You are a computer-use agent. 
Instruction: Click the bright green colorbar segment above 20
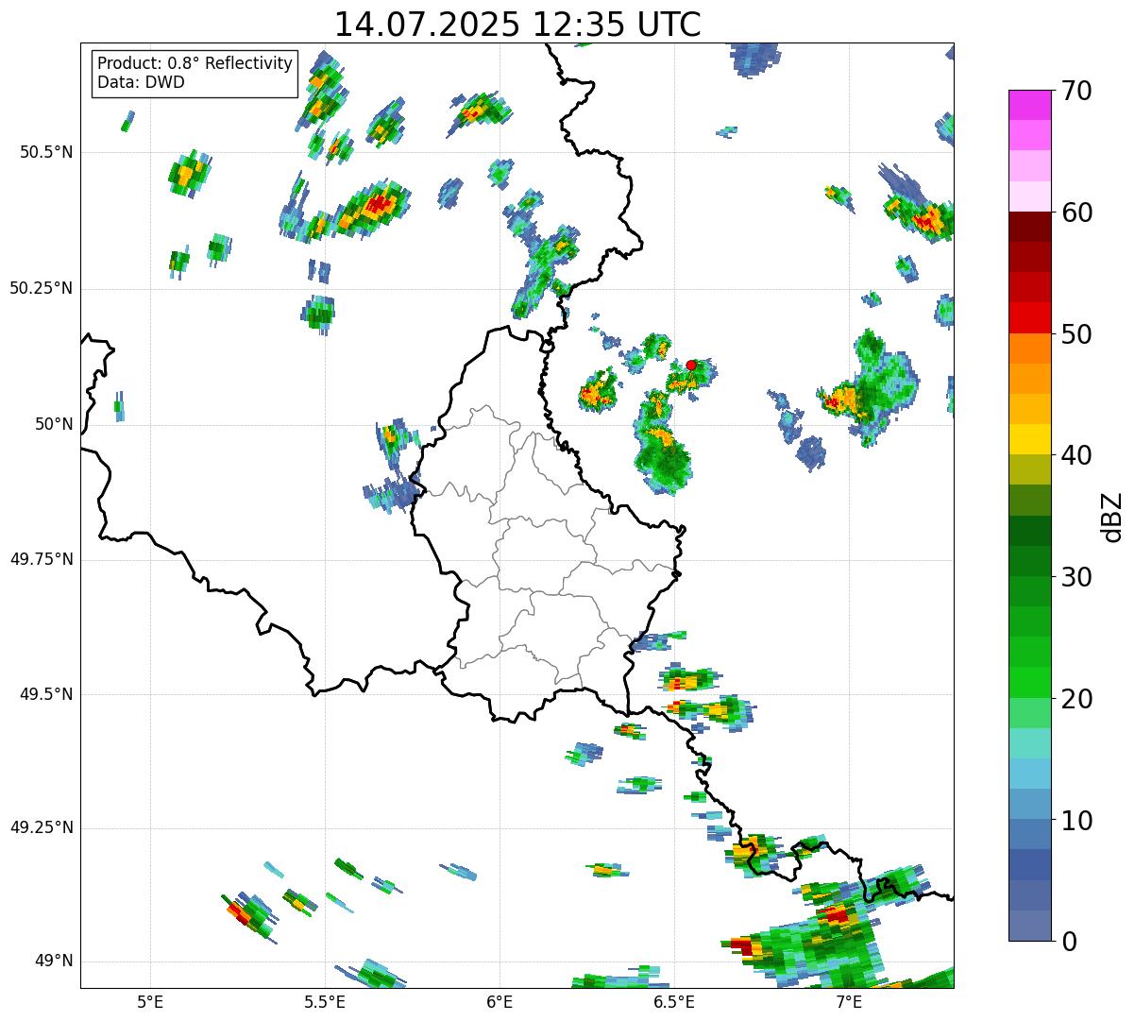coord(1029,683)
